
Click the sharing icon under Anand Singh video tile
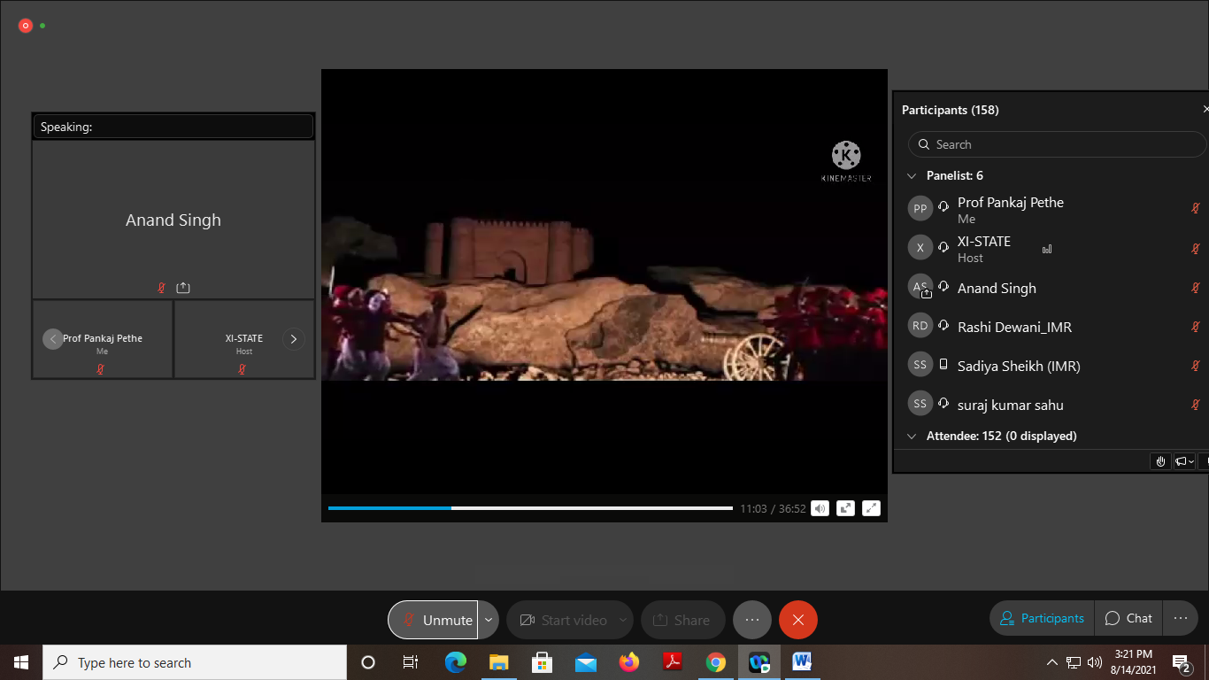183,288
